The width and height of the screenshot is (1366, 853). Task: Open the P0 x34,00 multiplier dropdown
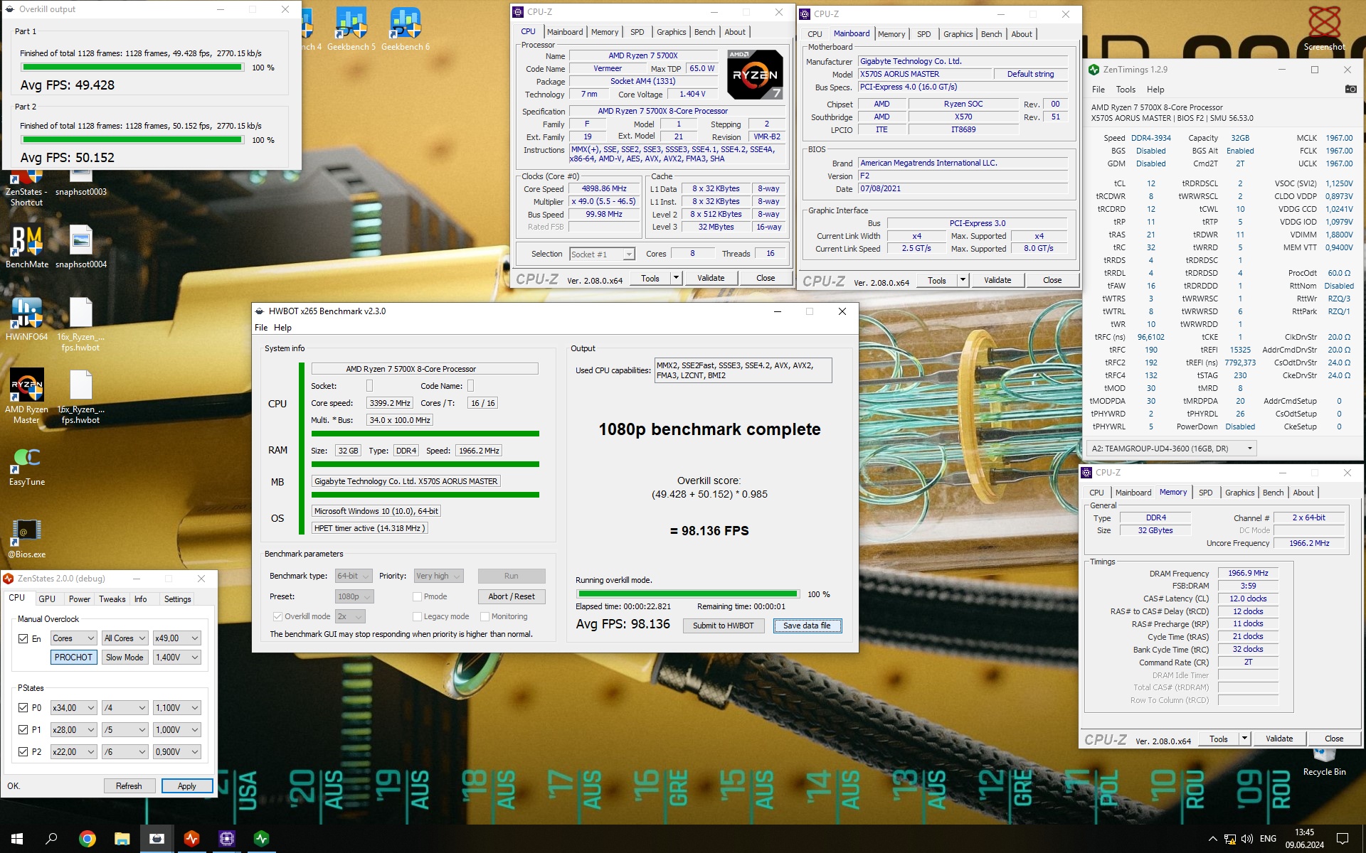click(73, 708)
